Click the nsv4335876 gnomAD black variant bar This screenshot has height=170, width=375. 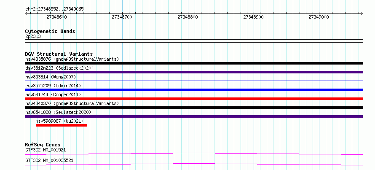pos(194,63)
